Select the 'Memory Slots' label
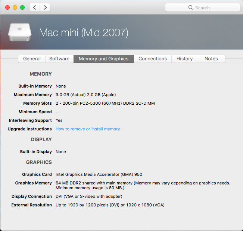 pyautogui.click(x=37, y=103)
